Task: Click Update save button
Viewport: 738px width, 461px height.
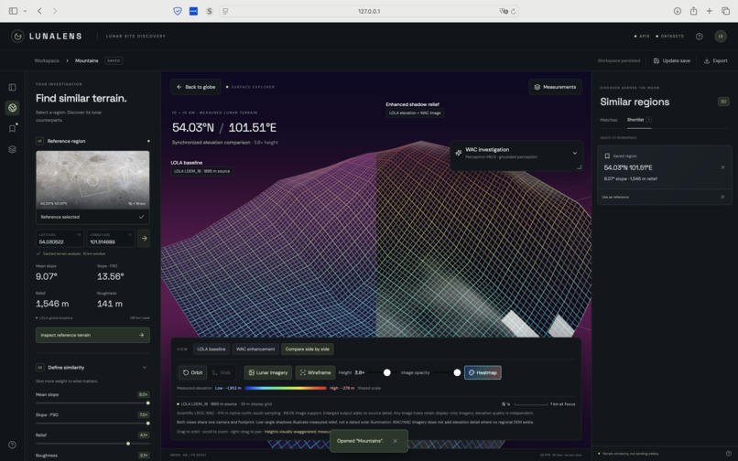Action: tap(672, 60)
